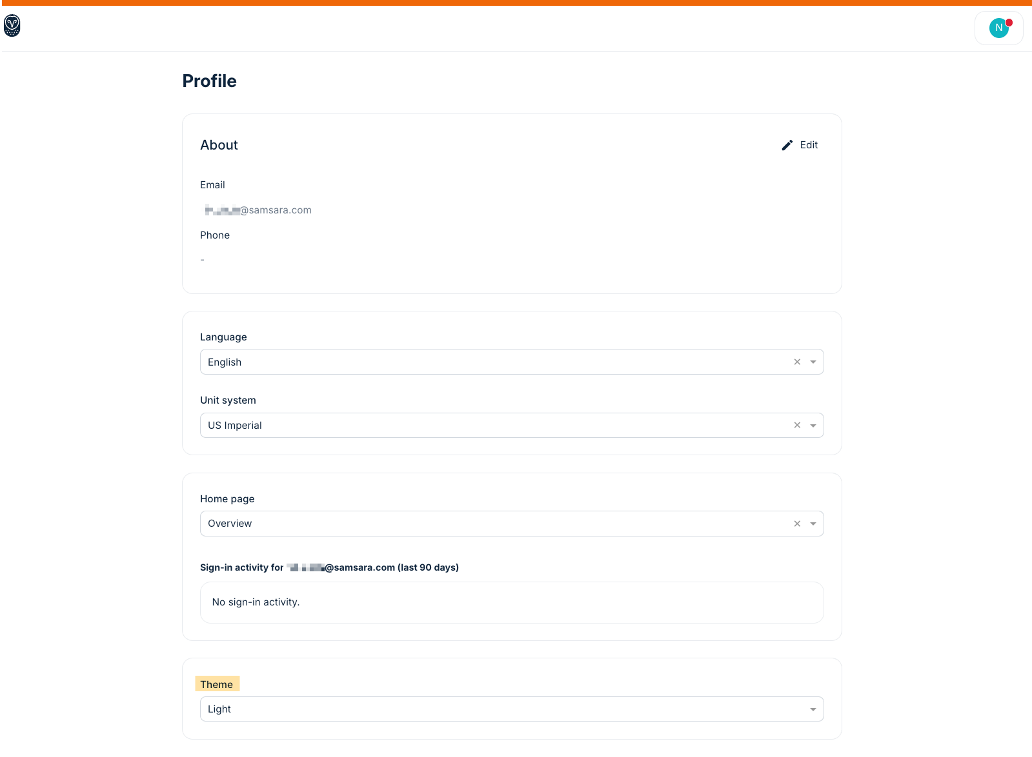This screenshot has width=1032, height=757.
Task: Click the masked samsara.com email address
Action: coord(256,210)
